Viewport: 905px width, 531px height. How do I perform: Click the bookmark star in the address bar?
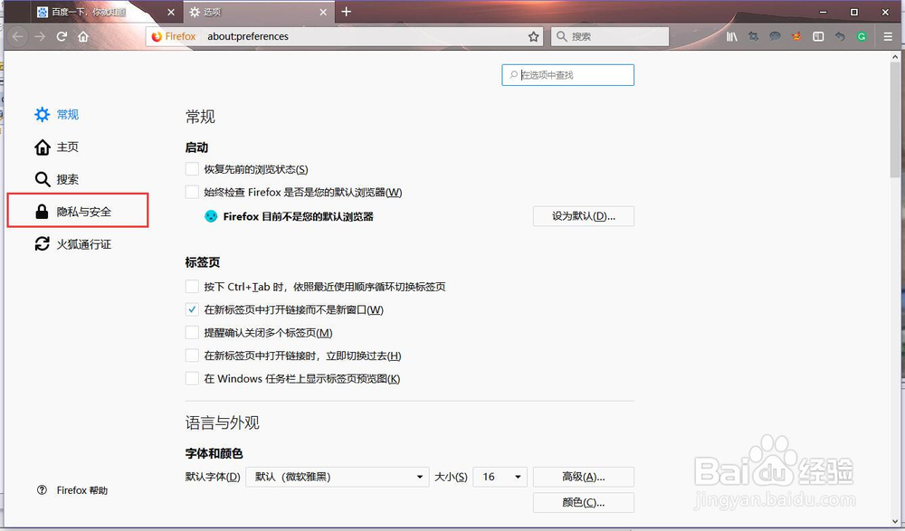(532, 36)
